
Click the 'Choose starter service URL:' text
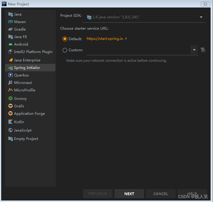84,28
